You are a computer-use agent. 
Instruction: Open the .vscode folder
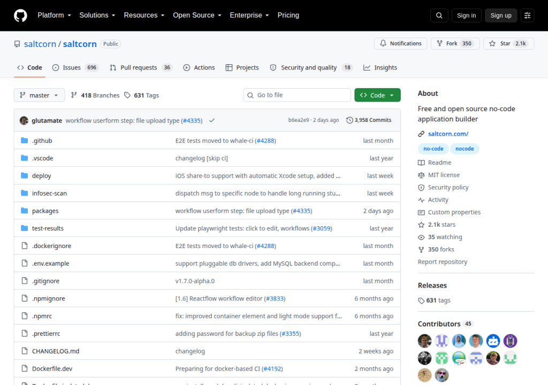click(x=43, y=158)
